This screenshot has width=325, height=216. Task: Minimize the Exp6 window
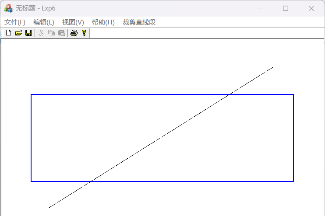tap(260, 8)
